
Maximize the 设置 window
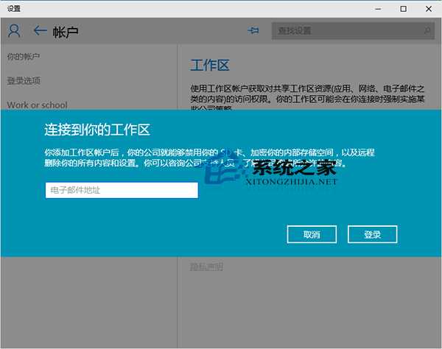click(404, 9)
